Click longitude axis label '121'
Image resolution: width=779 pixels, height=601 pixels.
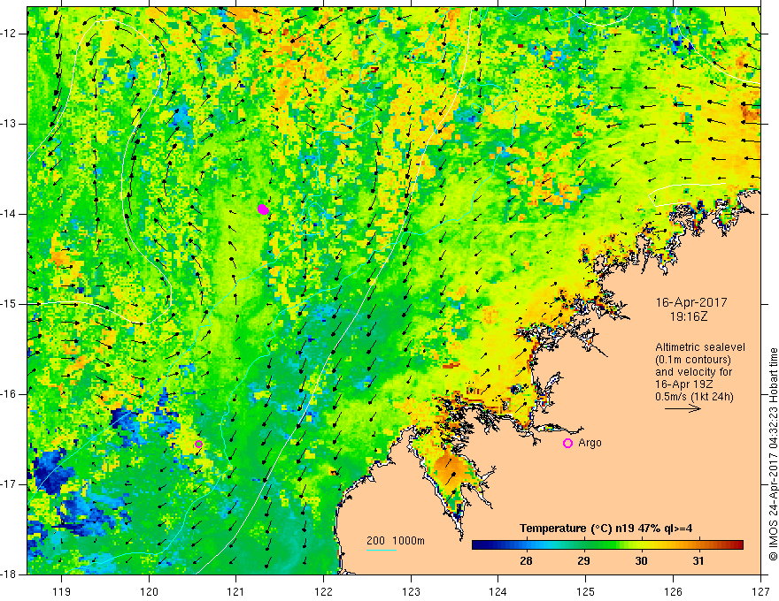coord(236,591)
